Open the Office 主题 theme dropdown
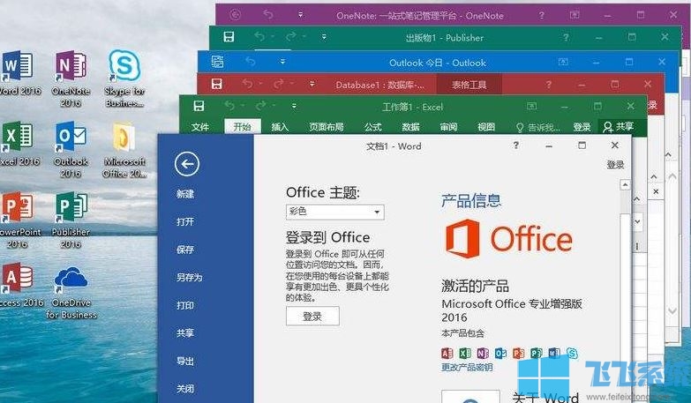The width and height of the screenshot is (691, 403). pyautogui.click(x=335, y=212)
